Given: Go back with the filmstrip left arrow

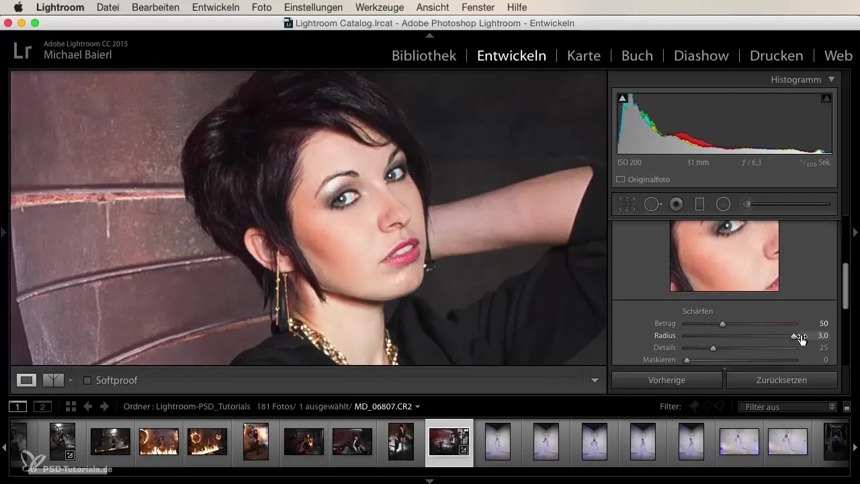Looking at the screenshot, I should (87, 407).
